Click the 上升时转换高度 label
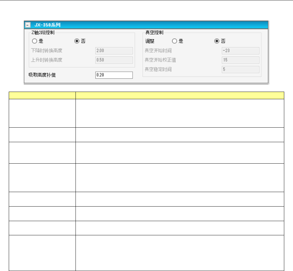Screen dimensions: 293x271 tap(47, 60)
